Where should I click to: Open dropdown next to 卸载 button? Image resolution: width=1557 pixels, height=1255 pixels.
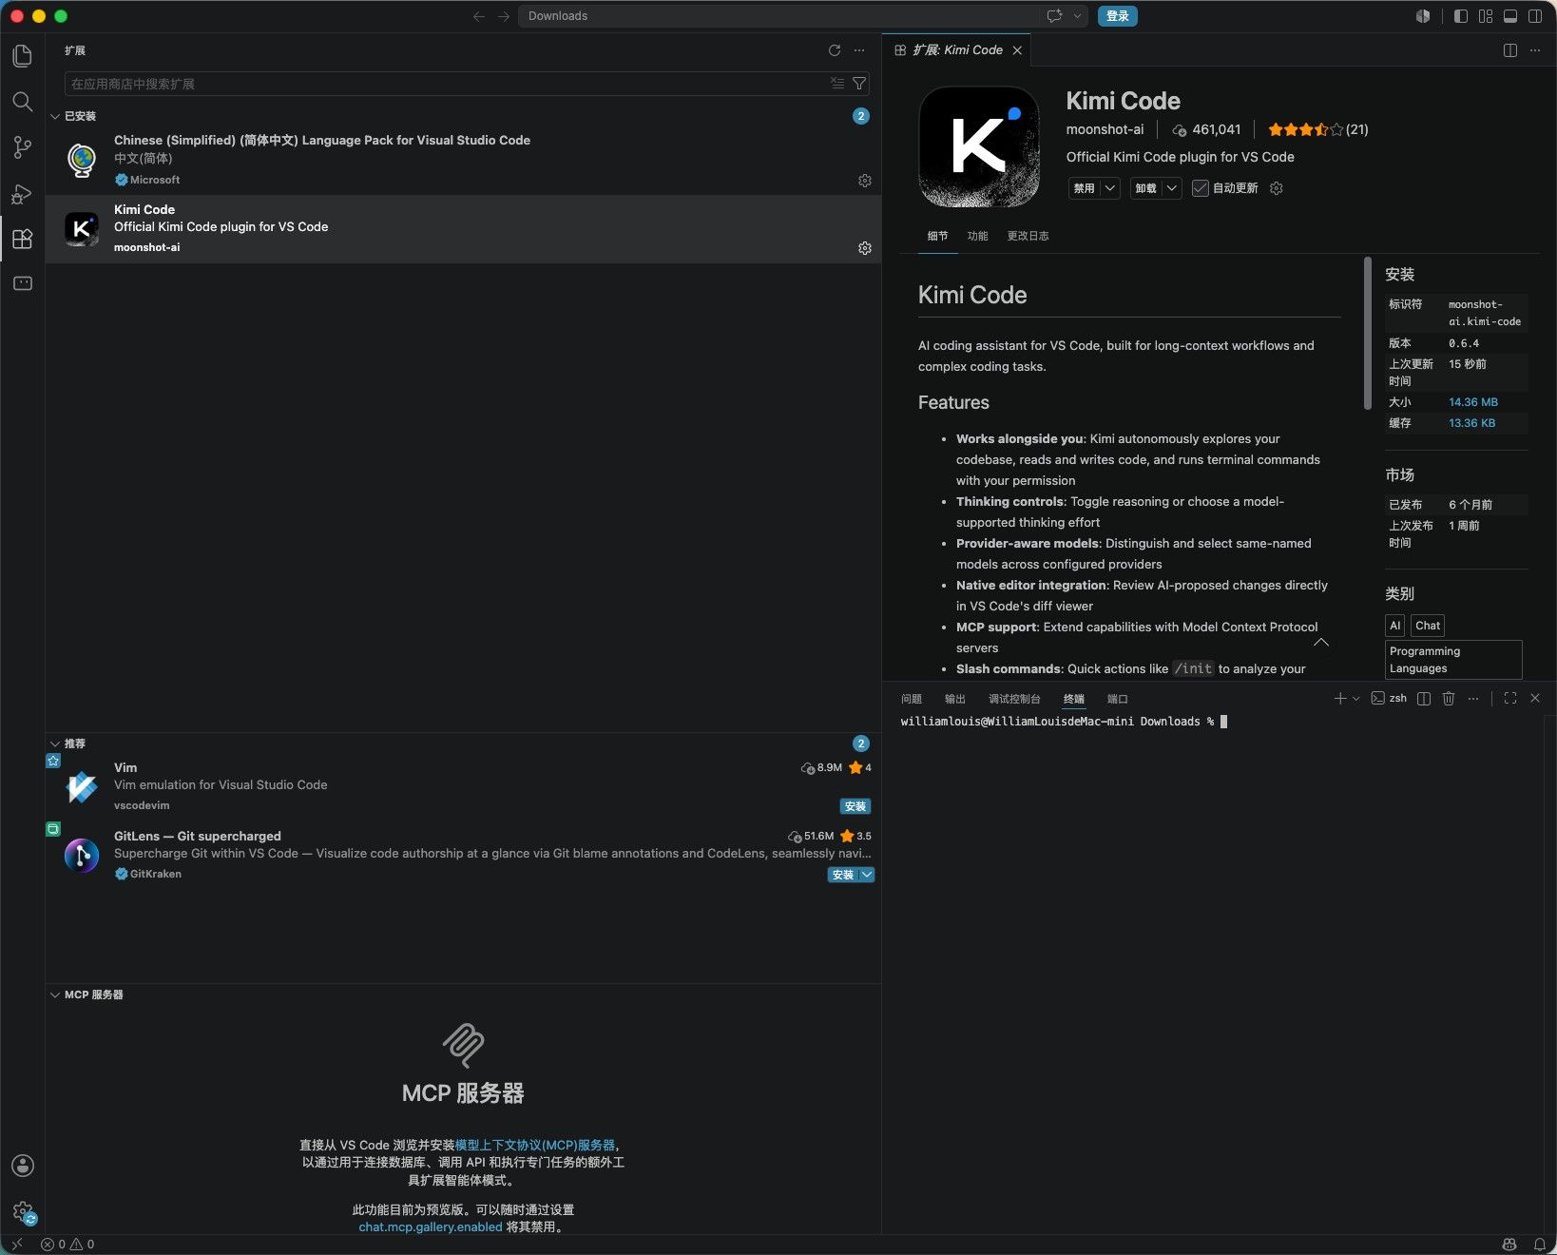click(1172, 188)
